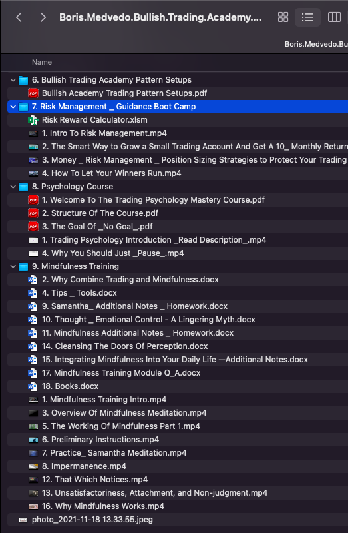Select file name 4. Tips _ Tools.docx
348x533 pixels.
[79, 293]
